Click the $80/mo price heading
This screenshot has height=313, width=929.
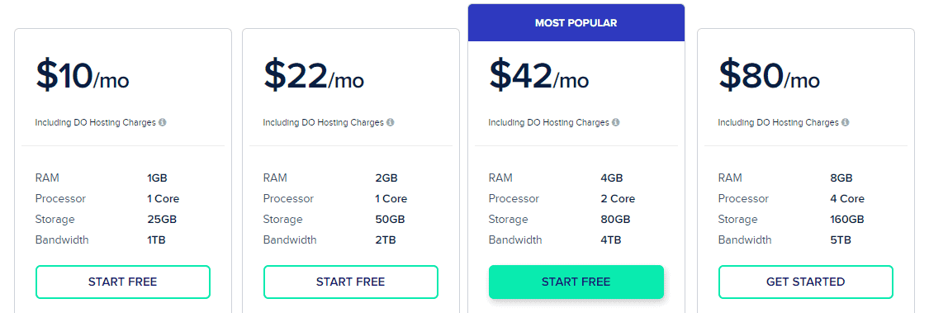(x=770, y=75)
